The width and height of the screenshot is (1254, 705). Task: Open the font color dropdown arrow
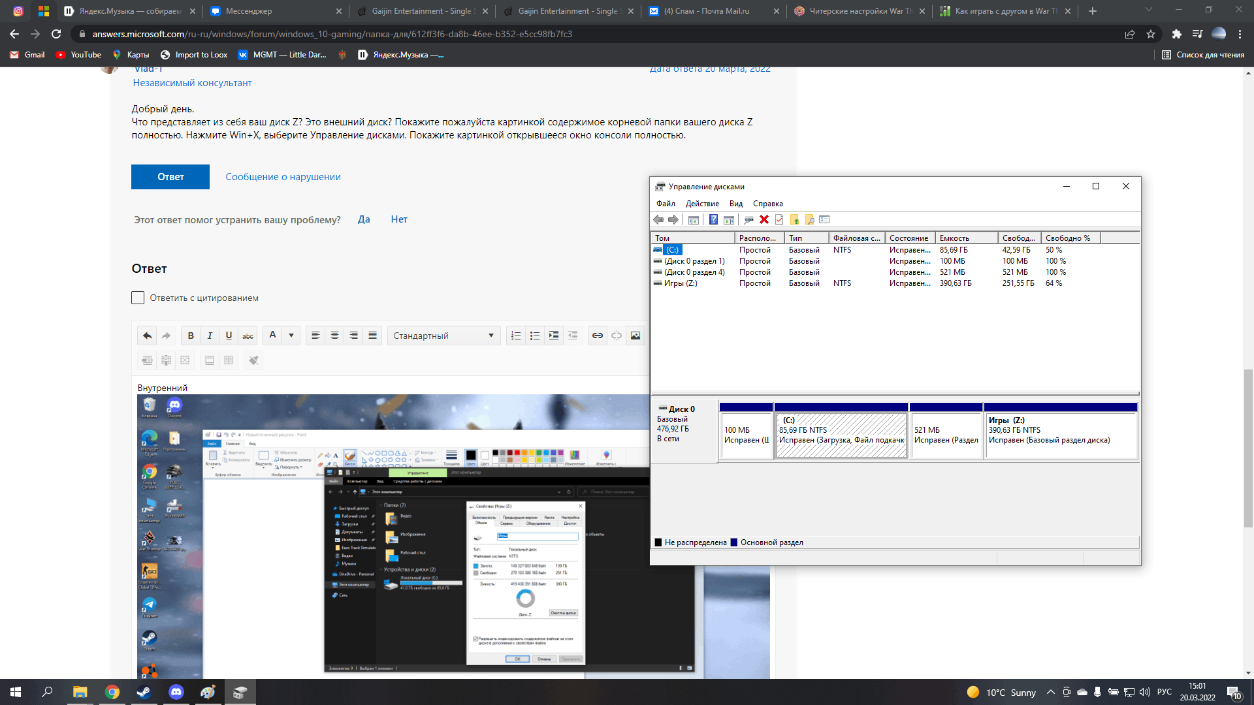[291, 336]
